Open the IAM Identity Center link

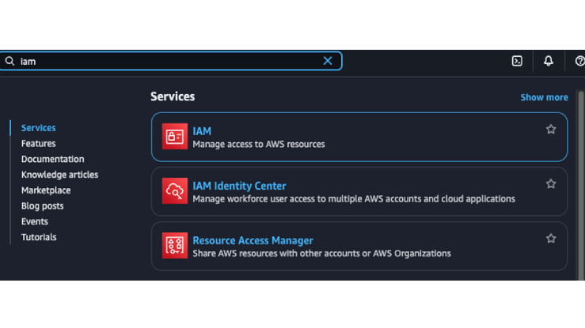tap(239, 186)
